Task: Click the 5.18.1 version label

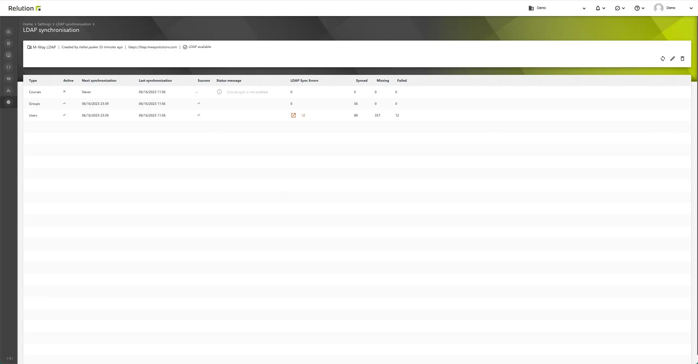Action: pyautogui.click(x=10, y=359)
